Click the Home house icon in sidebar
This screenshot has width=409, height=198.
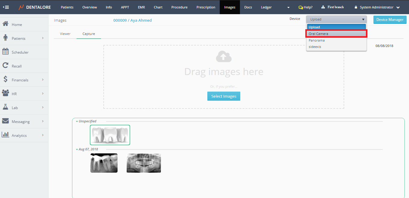click(x=5, y=24)
